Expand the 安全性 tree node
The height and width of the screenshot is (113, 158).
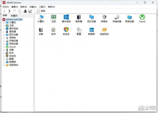point(4,56)
